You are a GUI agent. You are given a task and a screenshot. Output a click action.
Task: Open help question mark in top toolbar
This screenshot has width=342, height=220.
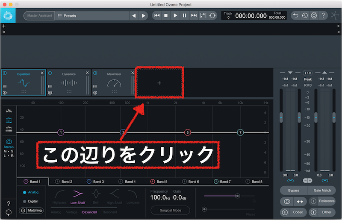323,15
